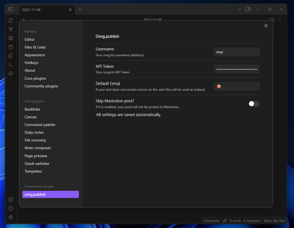Click 0 backlinks in status bar
294x228 pixels.
click(212, 221)
